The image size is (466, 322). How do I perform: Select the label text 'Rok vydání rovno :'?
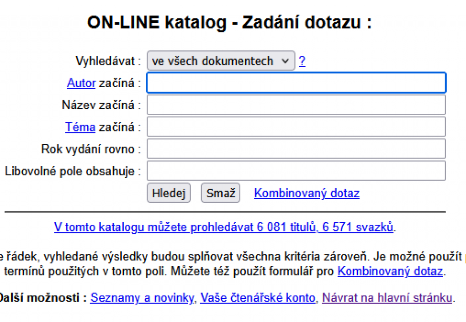click(91, 149)
